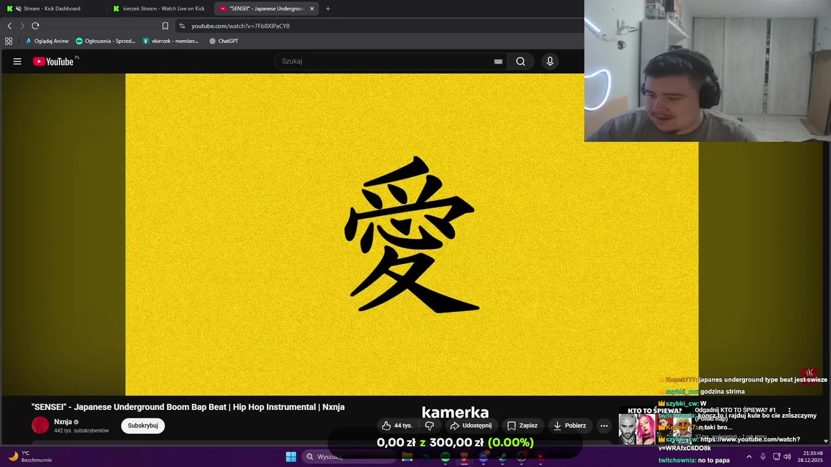
Task: Open network settings tray icon
Action: [776, 457]
